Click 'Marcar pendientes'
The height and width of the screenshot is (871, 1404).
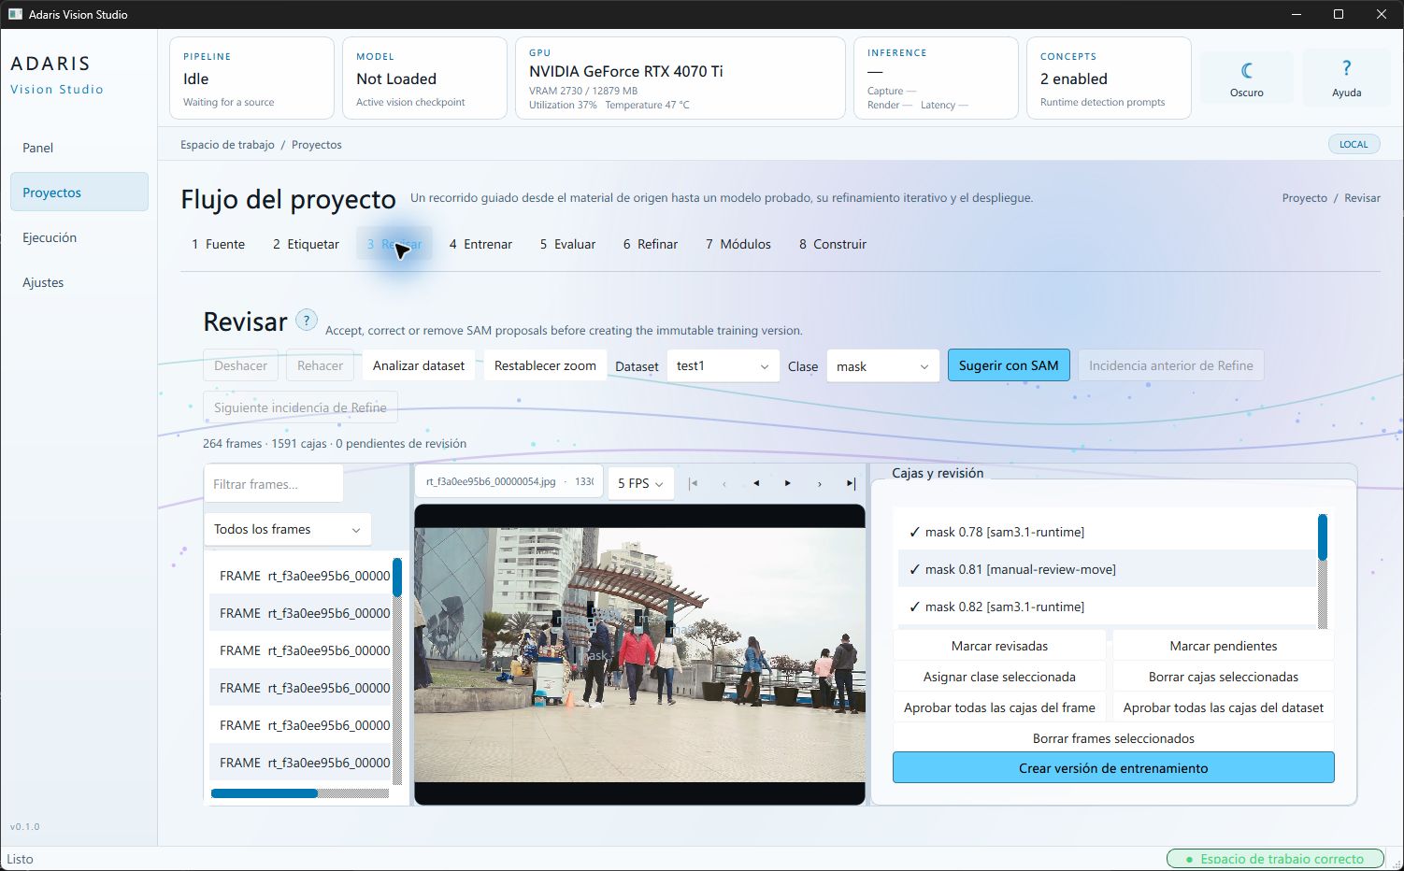(1224, 646)
